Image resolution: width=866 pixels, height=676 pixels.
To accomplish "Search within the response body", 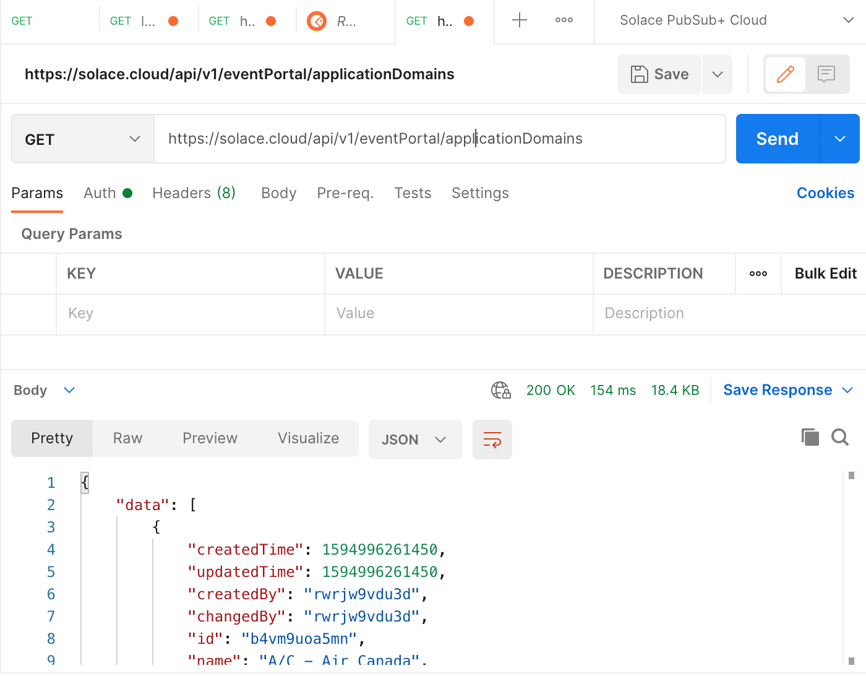I will point(839,437).
